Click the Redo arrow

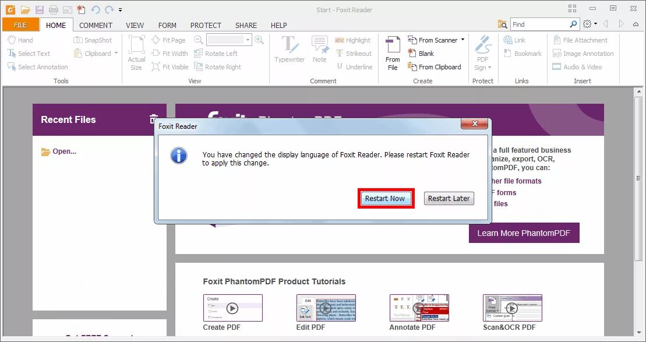tap(109, 9)
